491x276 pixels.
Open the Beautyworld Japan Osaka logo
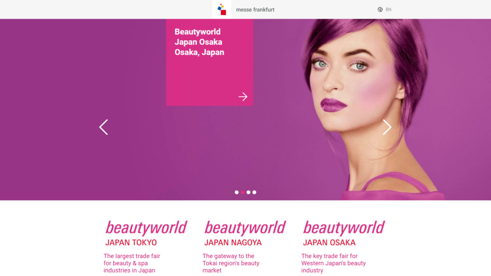(x=343, y=233)
